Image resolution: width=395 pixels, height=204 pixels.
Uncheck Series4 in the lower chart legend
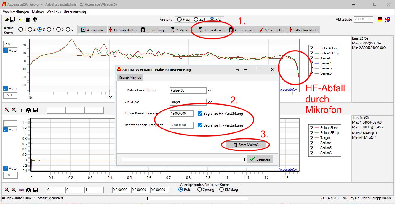(311, 143)
